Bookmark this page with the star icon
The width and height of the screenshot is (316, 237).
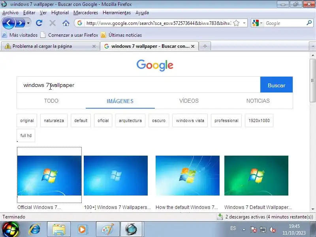pyautogui.click(x=236, y=23)
